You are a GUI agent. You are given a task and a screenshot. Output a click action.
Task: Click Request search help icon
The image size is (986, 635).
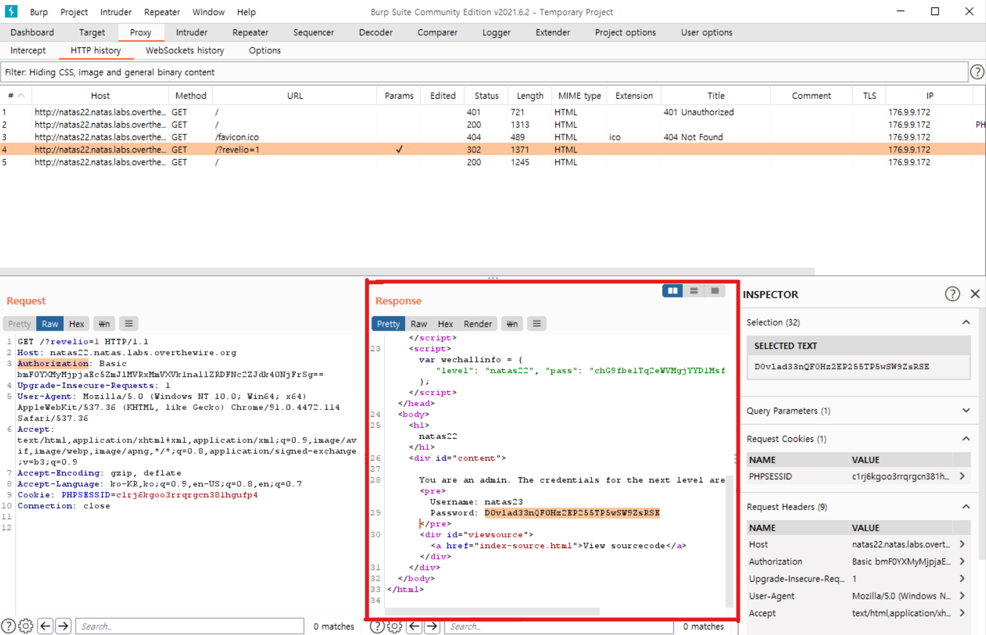coord(8,626)
